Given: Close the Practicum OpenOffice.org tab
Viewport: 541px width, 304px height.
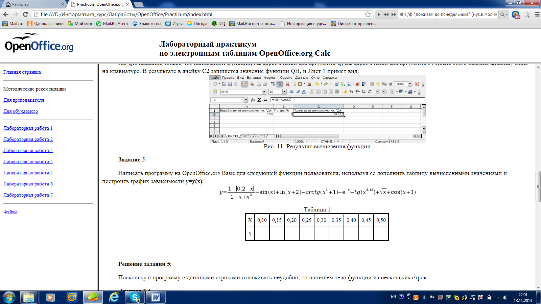Looking at the screenshot, I should (x=127, y=4).
